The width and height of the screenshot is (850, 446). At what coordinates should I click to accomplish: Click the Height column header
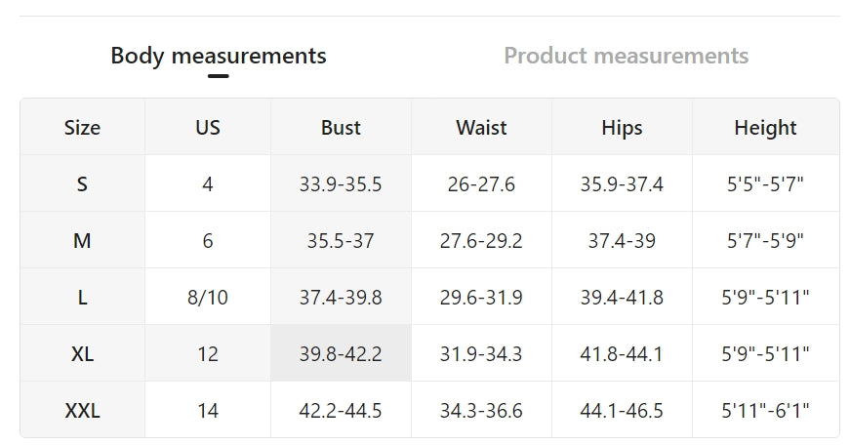(x=765, y=128)
